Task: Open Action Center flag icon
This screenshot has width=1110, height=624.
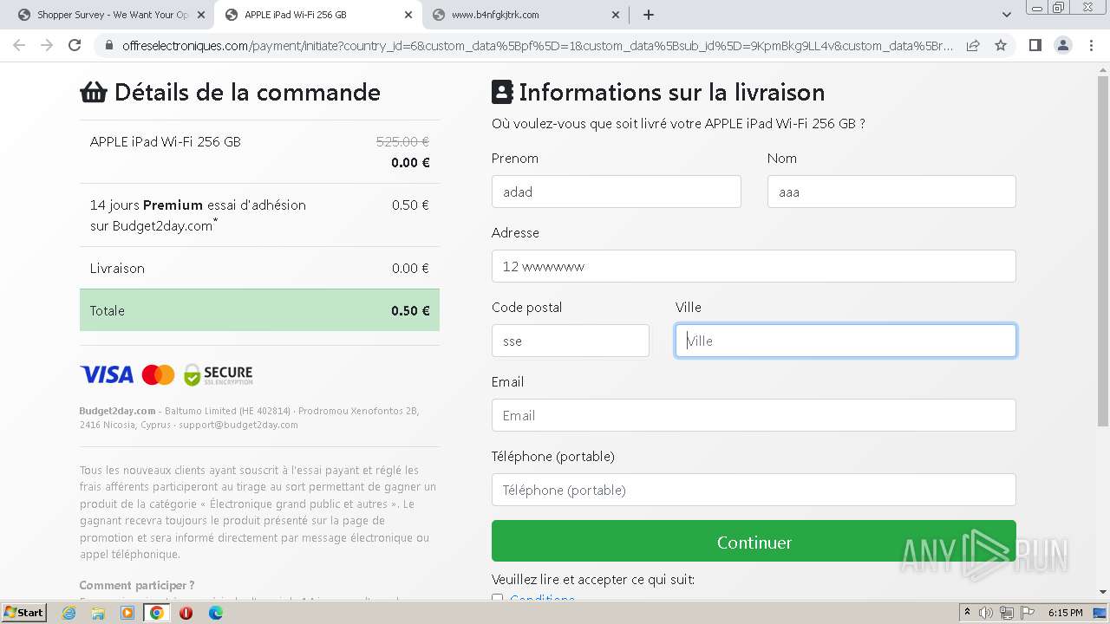Action: 1028,613
